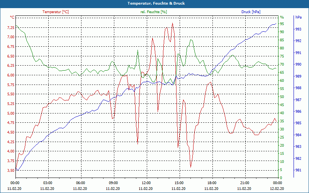
Task: Click the 20 humidity axis value
Action: 282,146
